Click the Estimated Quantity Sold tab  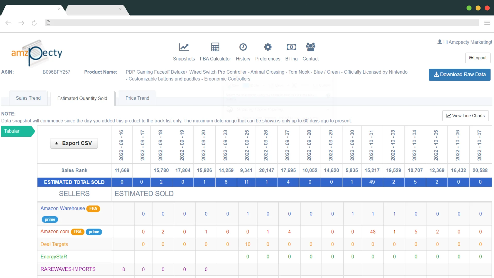click(82, 98)
